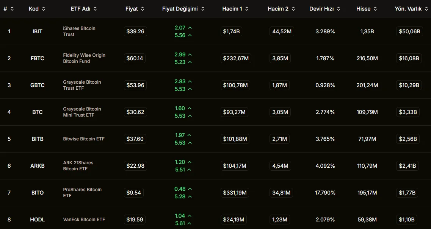Select the VanEck Bitcoin ETF row name
The width and height of the screenshot is (431, 229).
click(84, 220)
